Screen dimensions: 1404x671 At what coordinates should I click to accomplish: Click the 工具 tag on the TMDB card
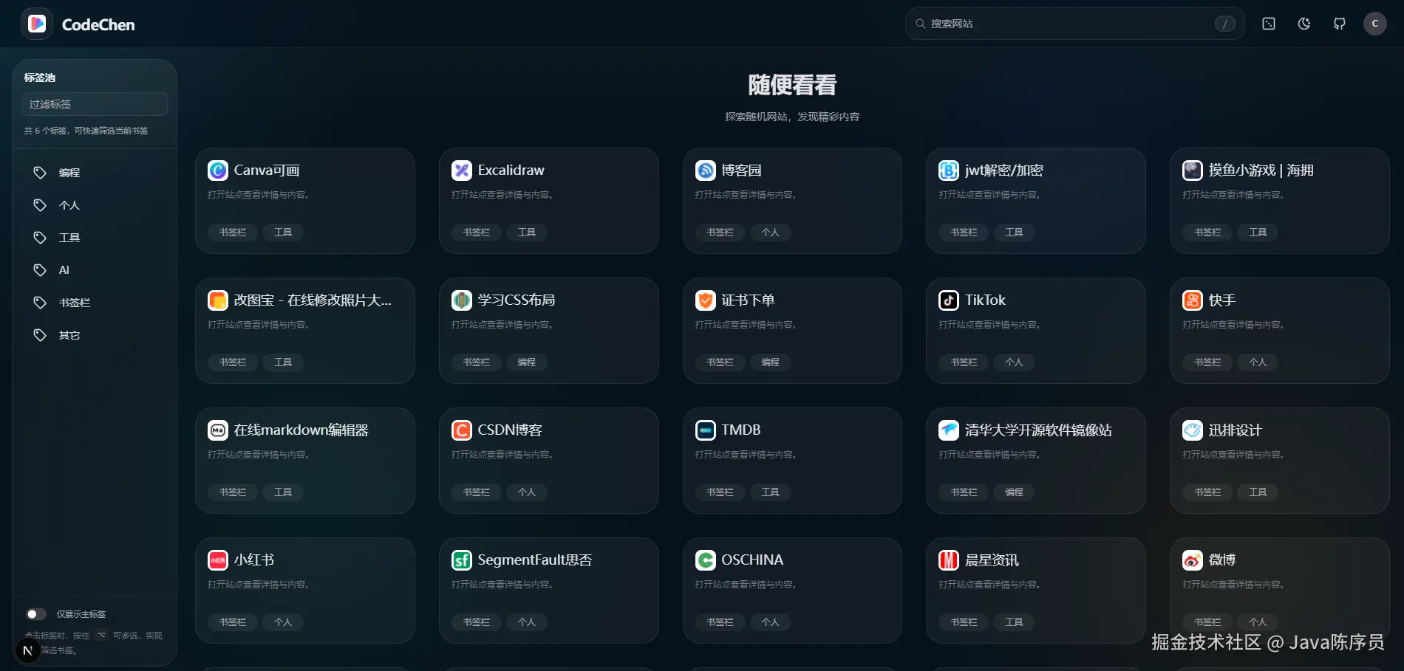tap(771, 492)
